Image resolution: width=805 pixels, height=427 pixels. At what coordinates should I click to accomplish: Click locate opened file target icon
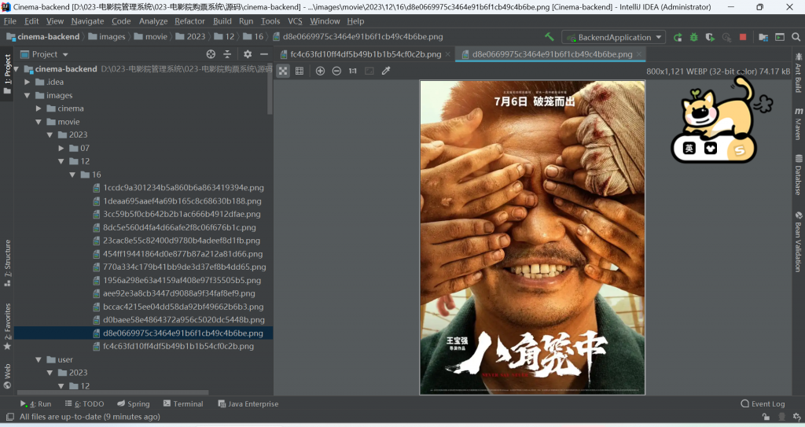(x=211, y=54)
